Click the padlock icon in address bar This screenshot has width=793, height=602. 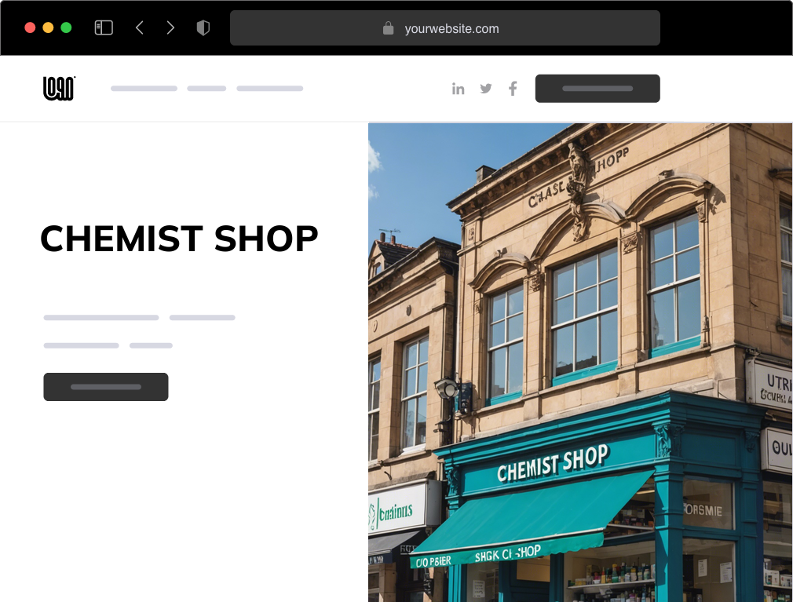tap(388, 27)
